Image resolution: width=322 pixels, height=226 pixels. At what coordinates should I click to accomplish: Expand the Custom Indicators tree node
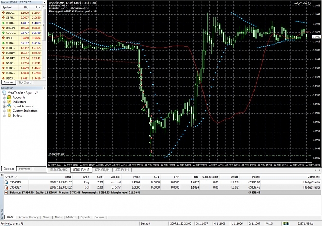4,111
